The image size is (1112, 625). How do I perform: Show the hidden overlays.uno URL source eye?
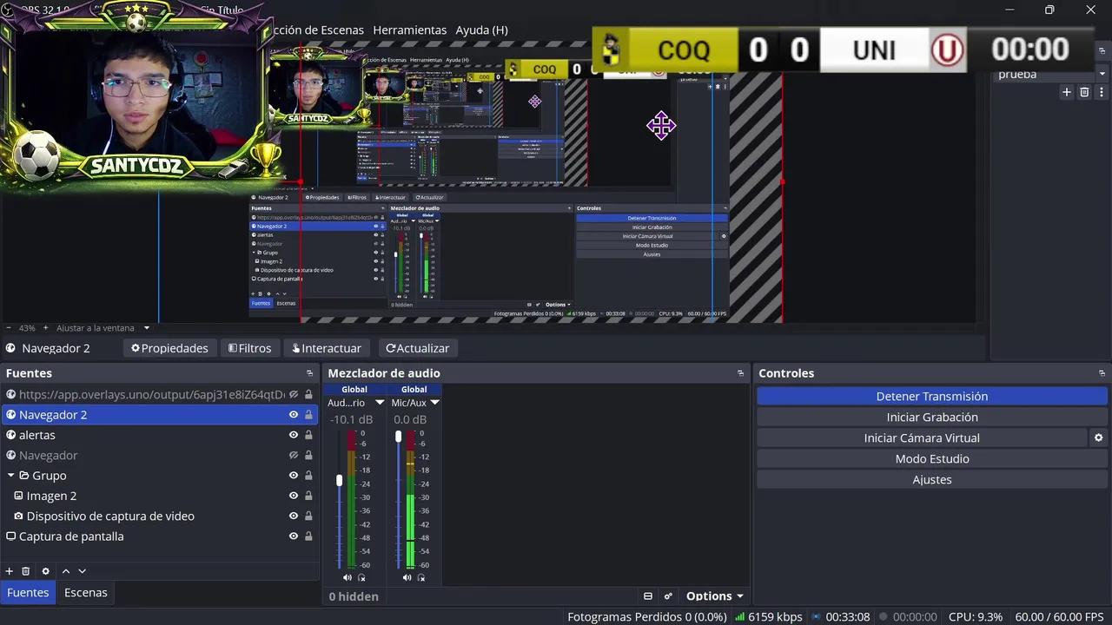(294, 394)
